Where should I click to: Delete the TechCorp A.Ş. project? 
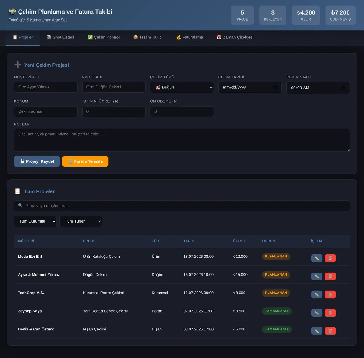coord(330,294)
